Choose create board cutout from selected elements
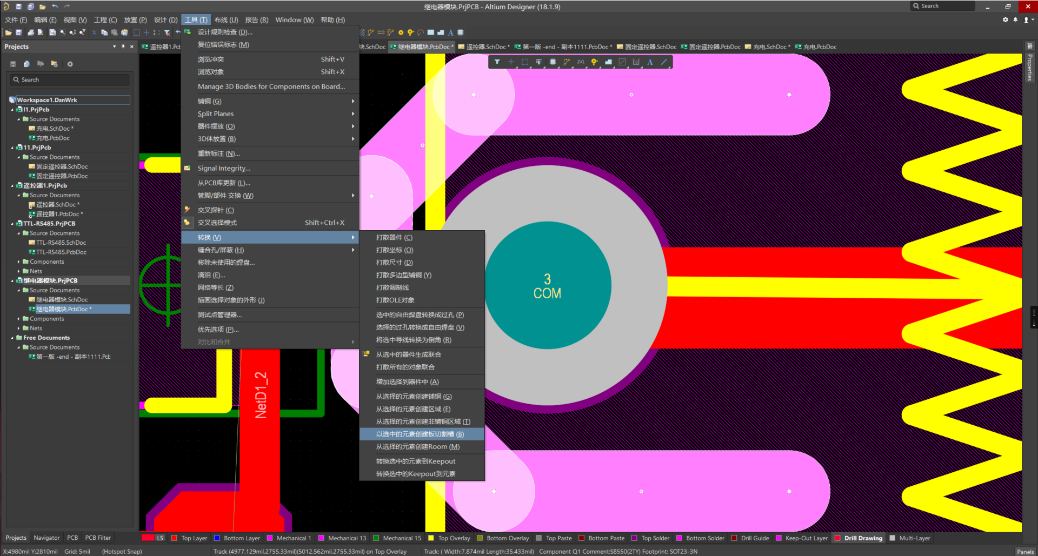Screen dimensions: 1038x556 coord(420,434)
